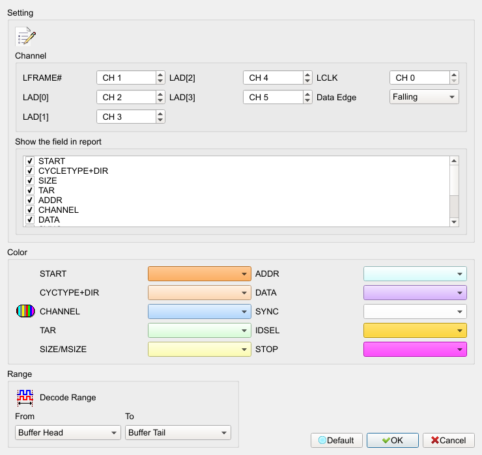
Task: Open the CYCTYPE+DIR color dropdown
Action: pos(199,292)
